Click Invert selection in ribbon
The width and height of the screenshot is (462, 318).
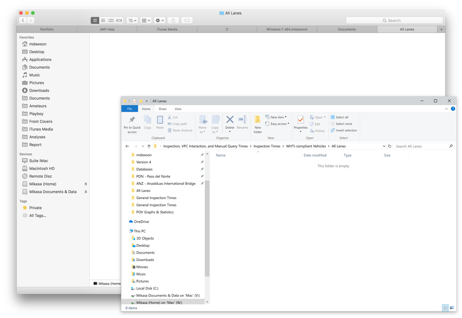344,130
